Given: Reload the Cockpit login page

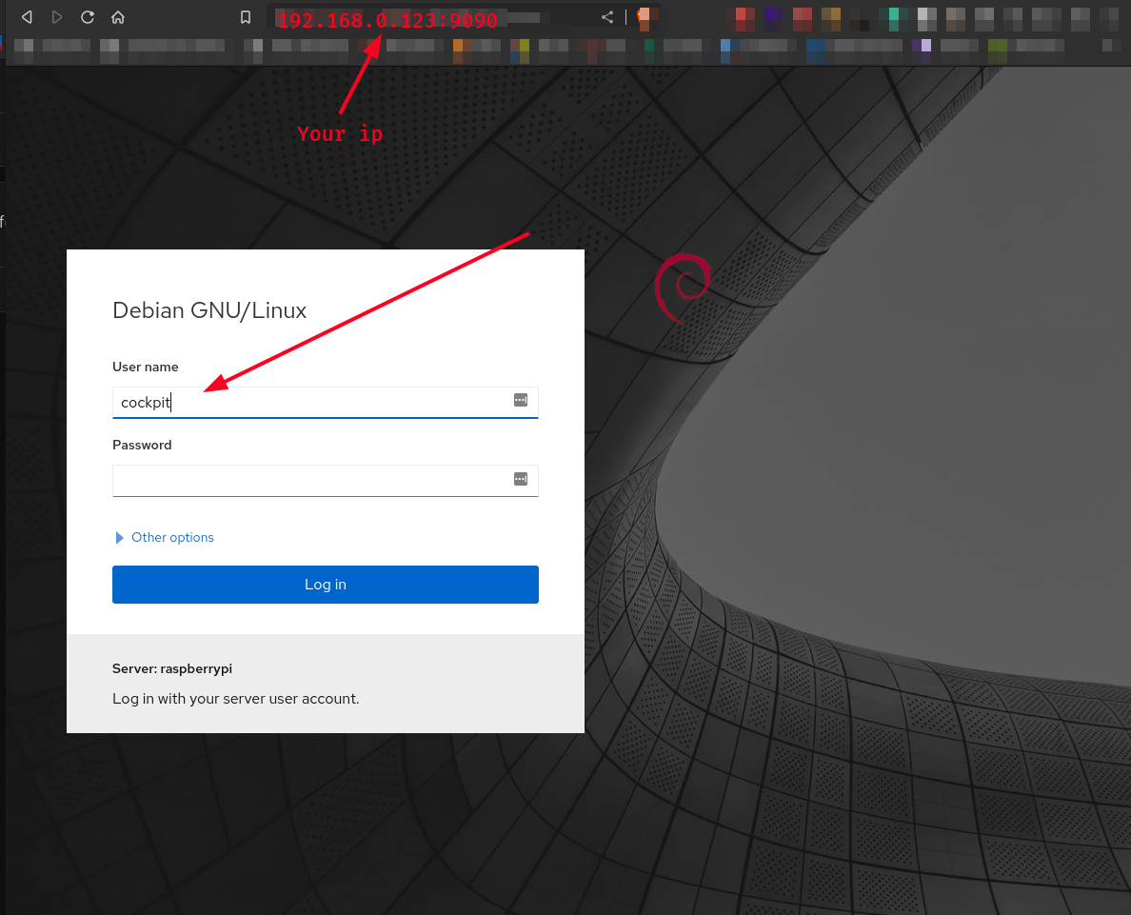Looking at the screenshot, I should [x=88, y=17].
